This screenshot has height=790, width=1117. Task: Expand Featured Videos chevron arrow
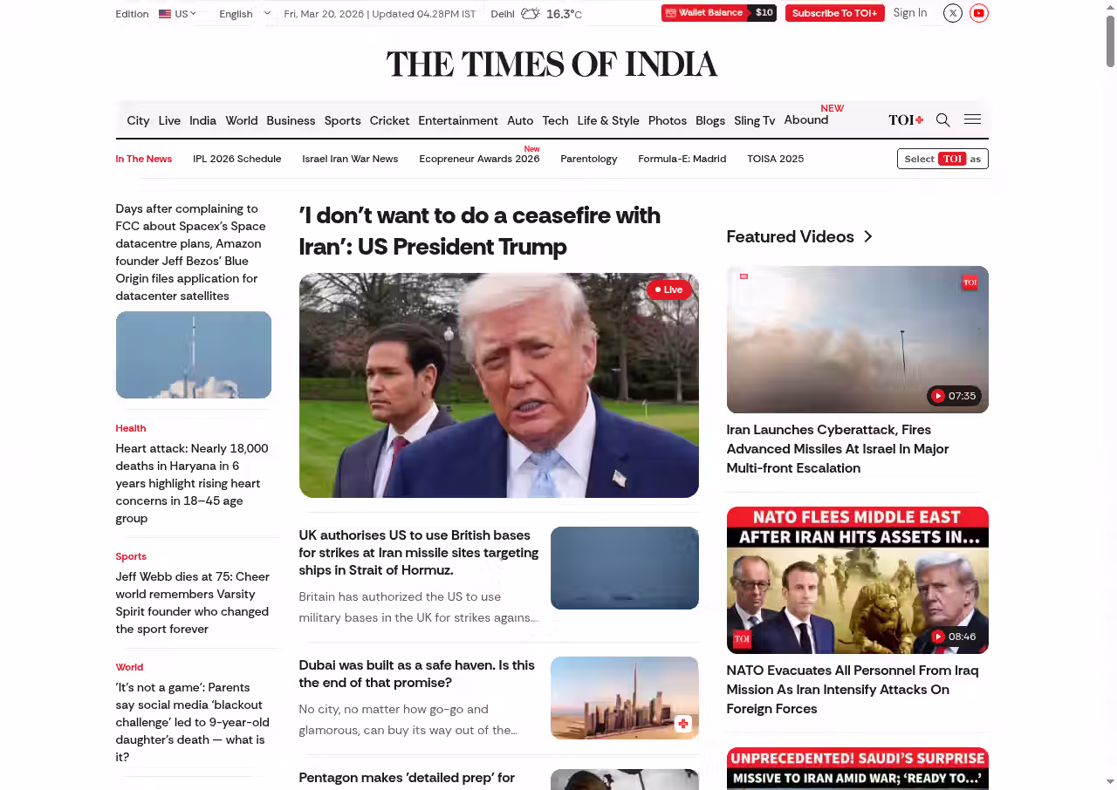[867, 237]
